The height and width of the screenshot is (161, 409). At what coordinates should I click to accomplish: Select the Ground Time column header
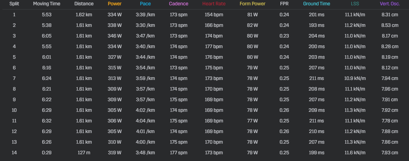point(316,4)
